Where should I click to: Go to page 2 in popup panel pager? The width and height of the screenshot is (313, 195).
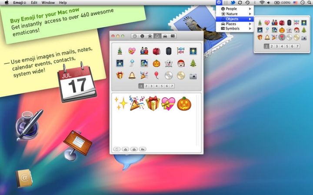click(271, 46)
